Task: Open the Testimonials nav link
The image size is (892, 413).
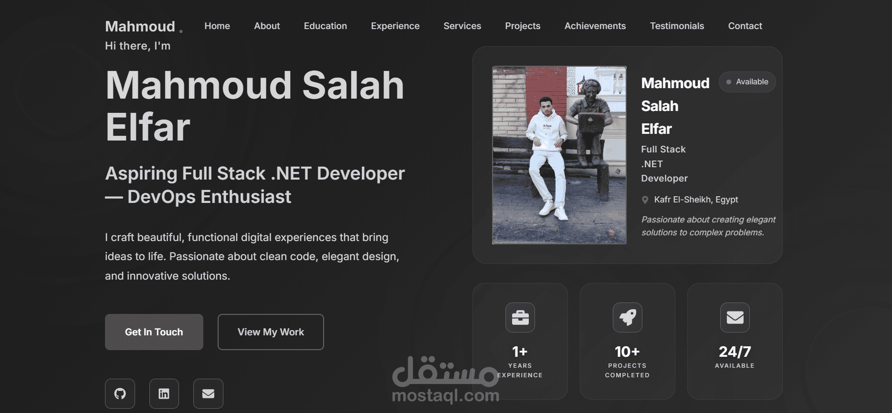Action: coord(677,26)
